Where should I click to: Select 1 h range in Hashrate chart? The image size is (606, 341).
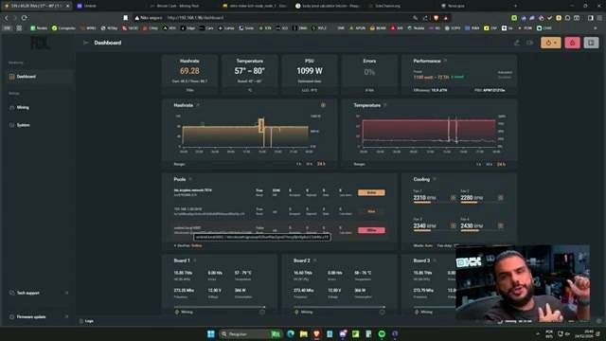298,164
